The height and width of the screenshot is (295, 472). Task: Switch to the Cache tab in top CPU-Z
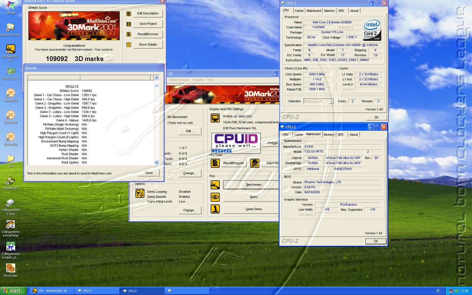(299, 11)
